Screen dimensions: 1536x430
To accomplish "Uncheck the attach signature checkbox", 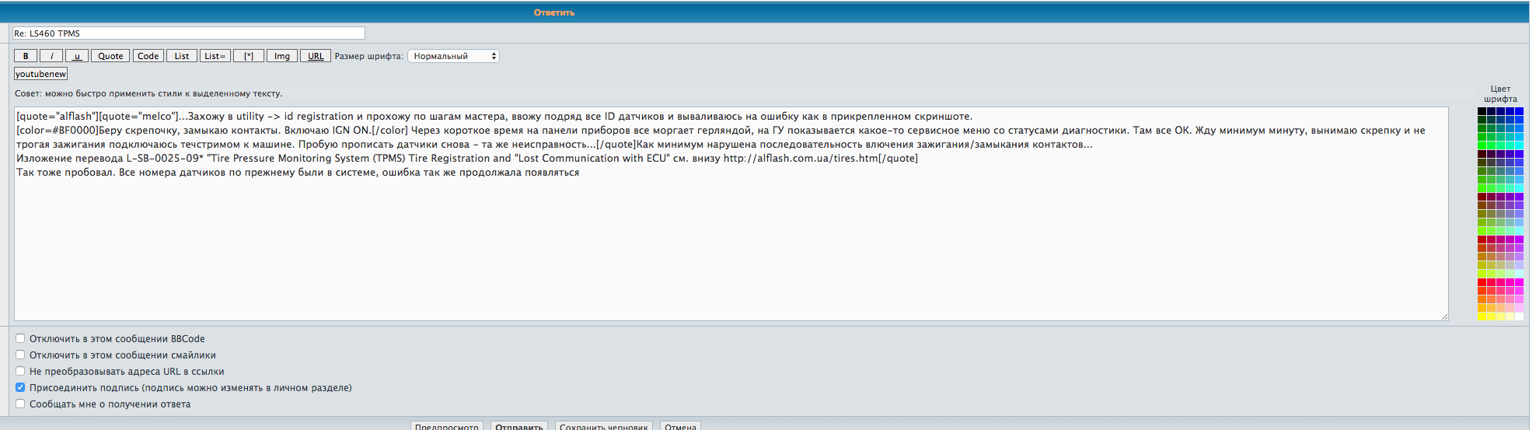I will 20,387.
